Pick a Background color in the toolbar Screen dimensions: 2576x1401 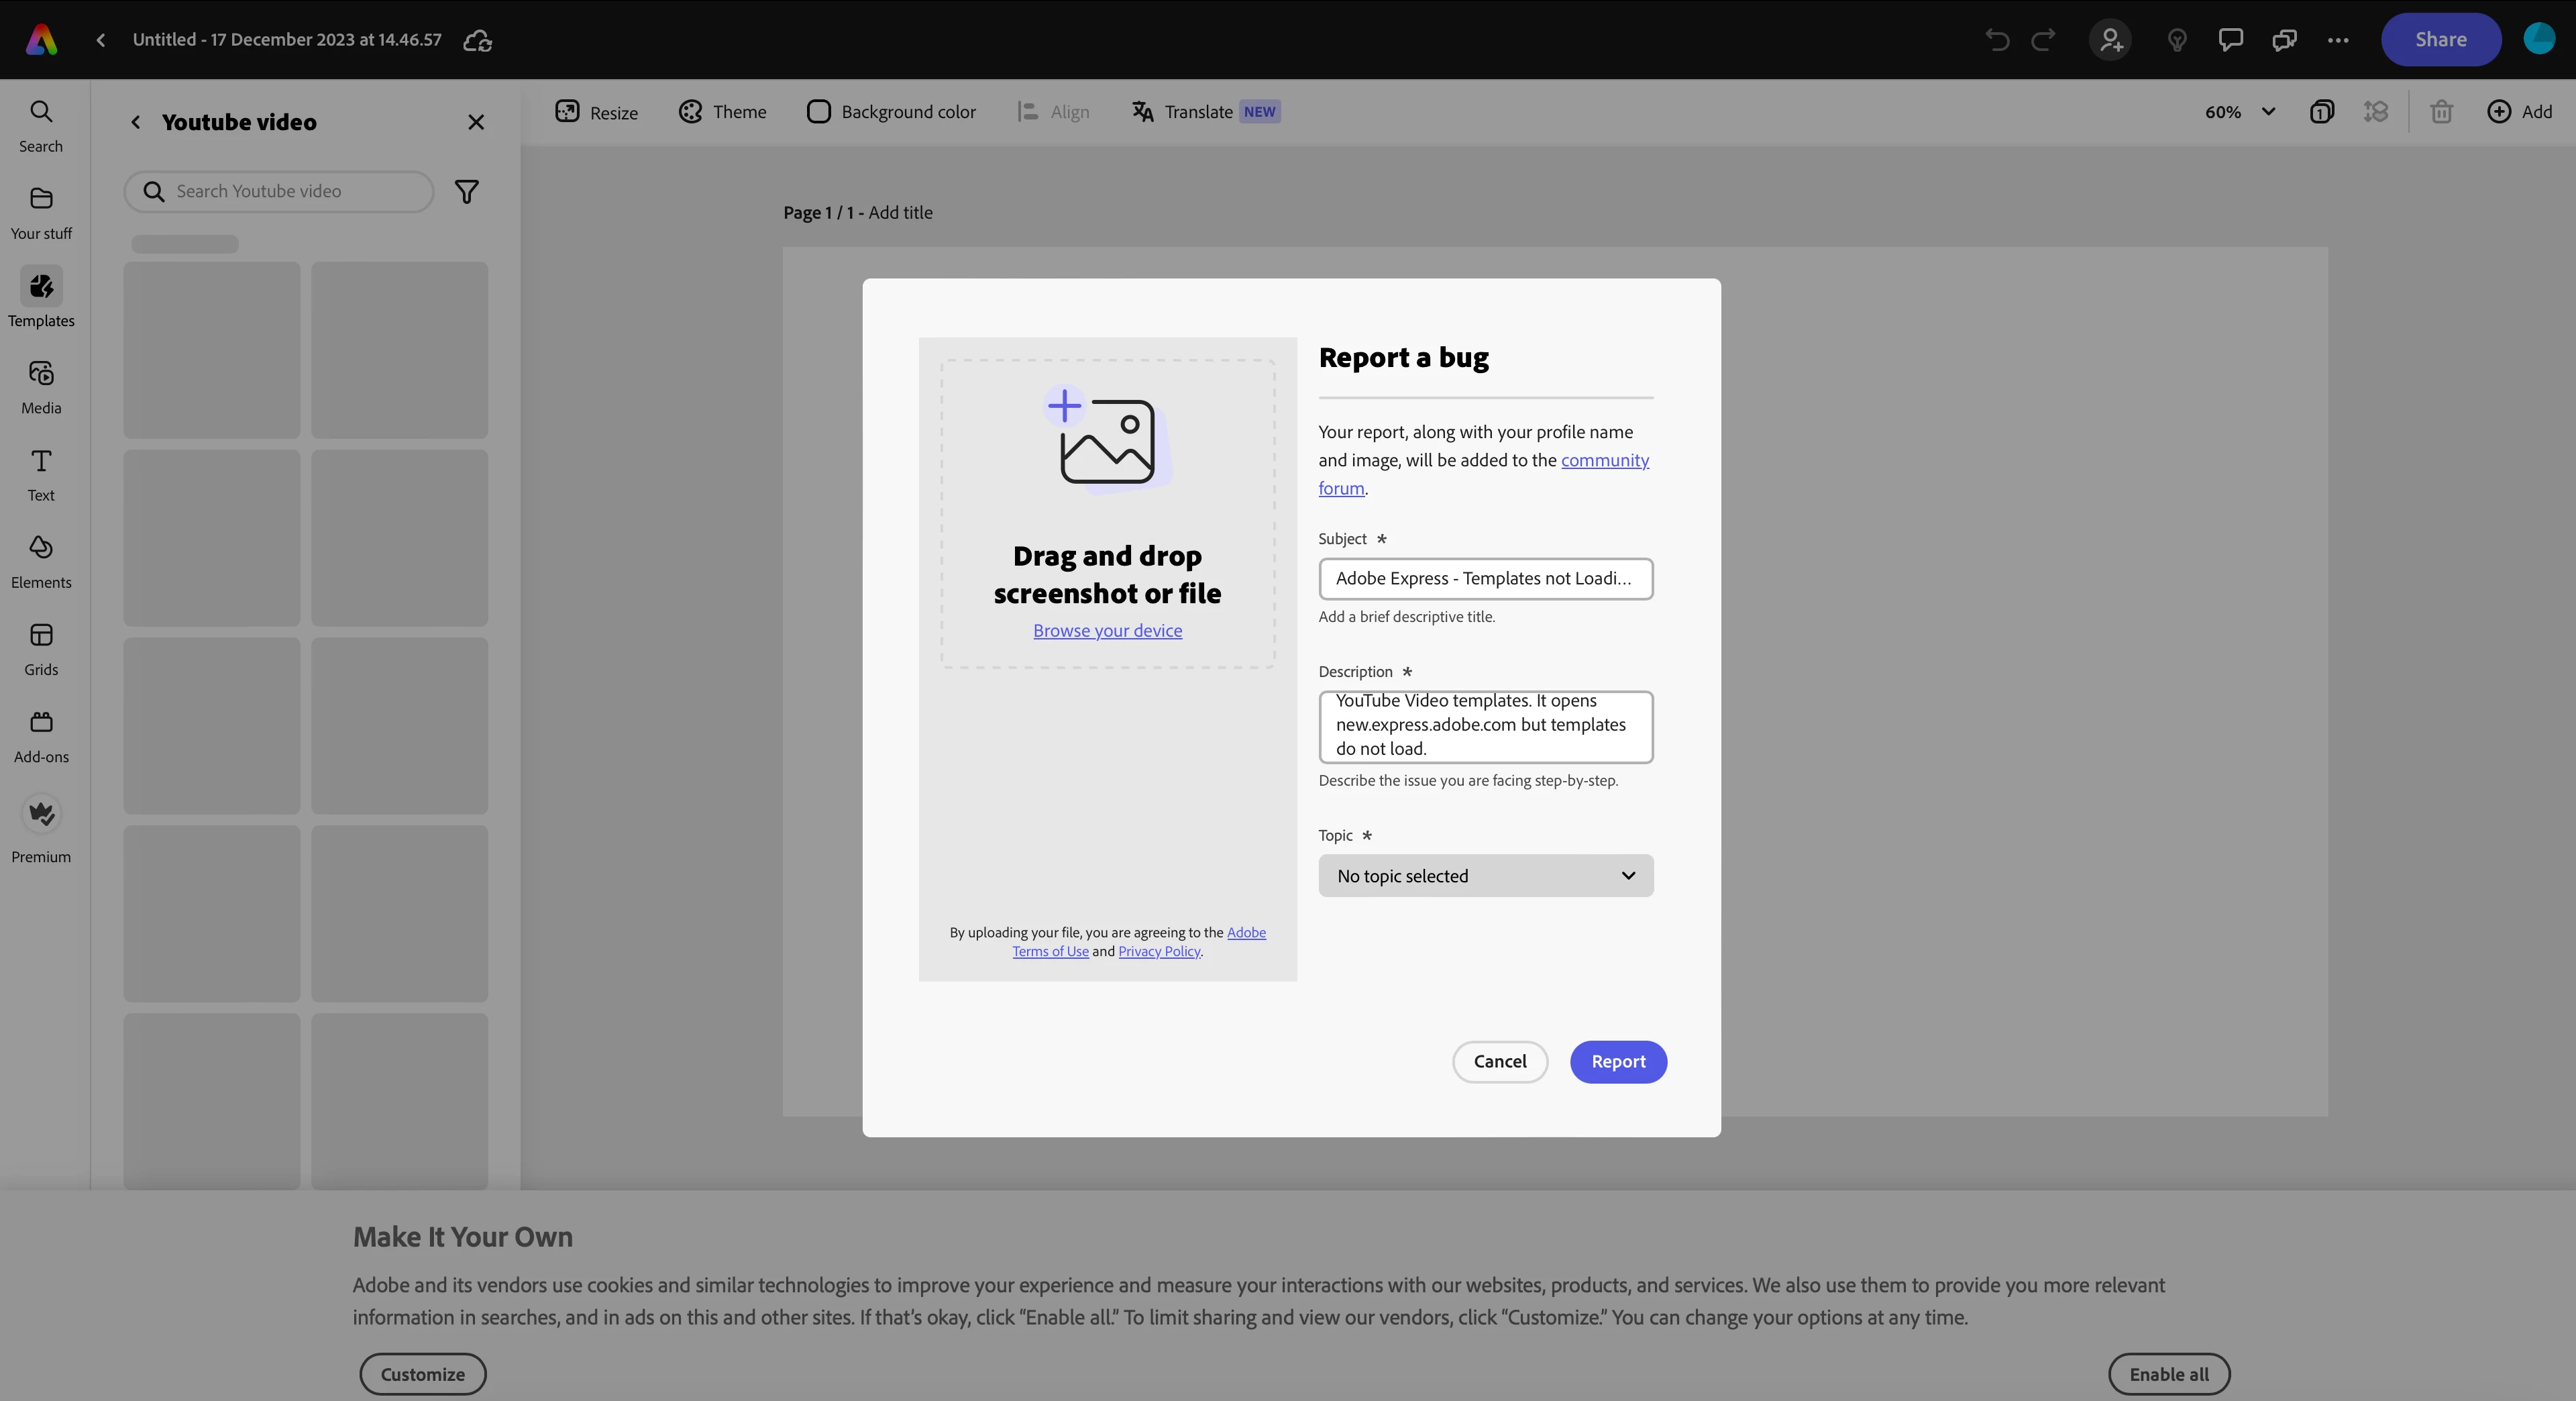coord(891,112)
